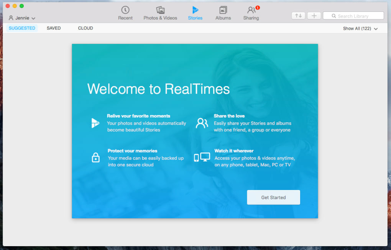Click the Welcome to RealTimes heading
This screenshot has height=250, width=391.
[158, 89]
